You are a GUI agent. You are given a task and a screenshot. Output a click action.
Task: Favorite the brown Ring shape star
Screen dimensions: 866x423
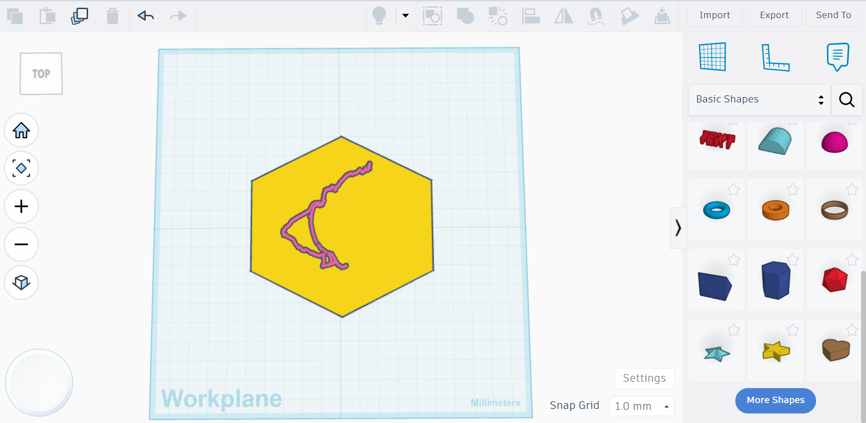(x=852, y=189)
